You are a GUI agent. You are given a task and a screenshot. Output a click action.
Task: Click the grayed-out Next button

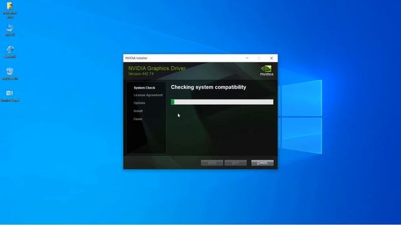click(236, 162)
